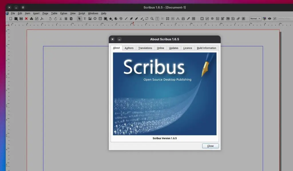View the Build Information tab
This screenshot has height=171, width=293.
pos(206,48)
